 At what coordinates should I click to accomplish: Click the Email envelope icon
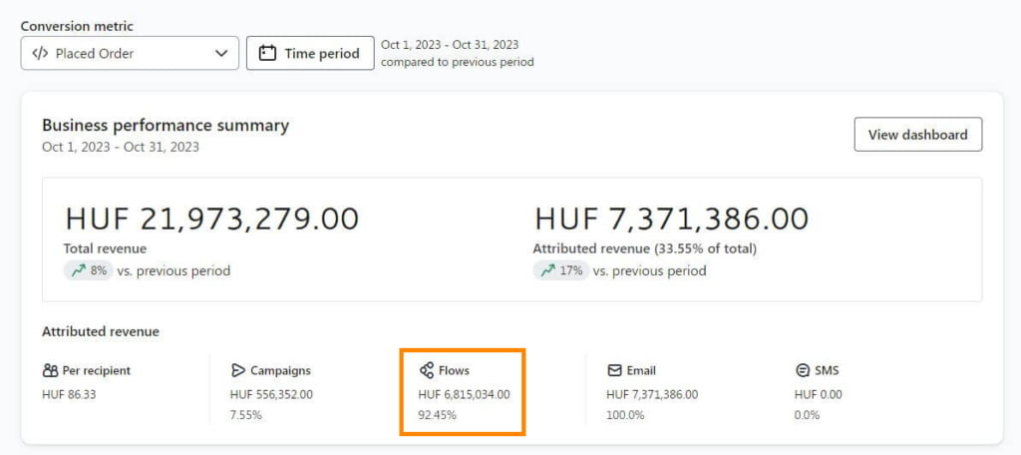click(x=614, y=370)
